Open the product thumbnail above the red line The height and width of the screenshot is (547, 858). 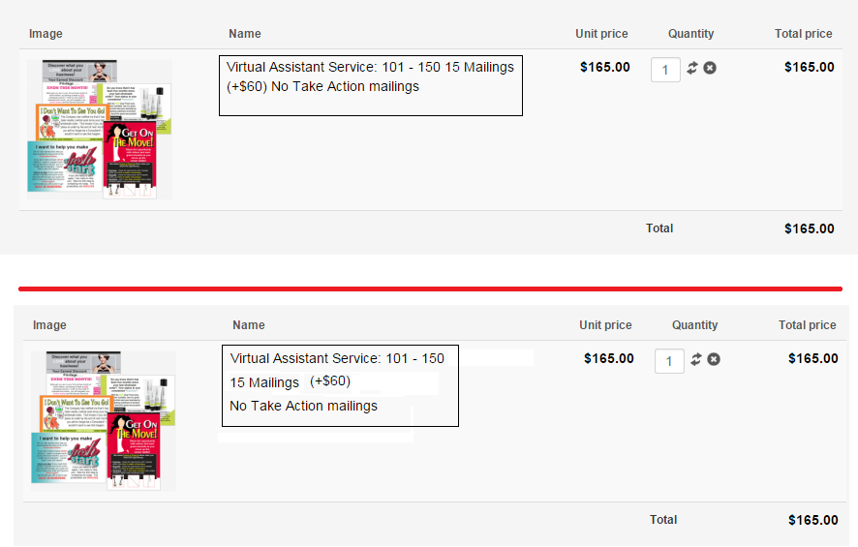pos(100,129)
